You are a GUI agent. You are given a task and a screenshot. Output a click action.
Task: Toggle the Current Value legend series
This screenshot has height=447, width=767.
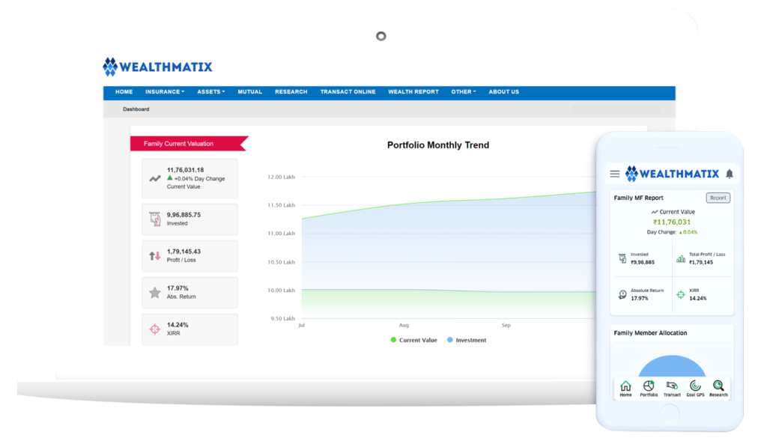[413, 340]
